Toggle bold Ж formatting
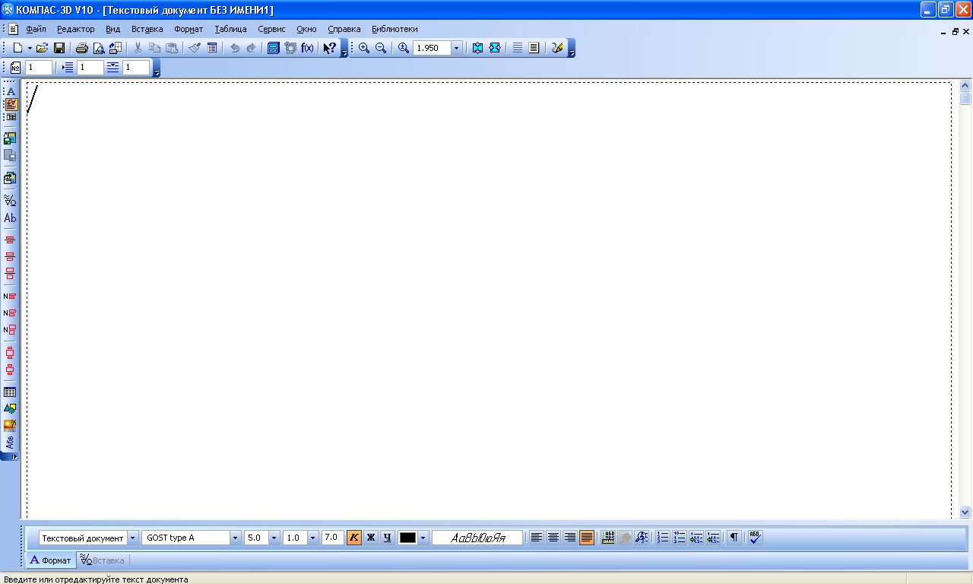This screenshot has width=973, height=584. [370, 537]
